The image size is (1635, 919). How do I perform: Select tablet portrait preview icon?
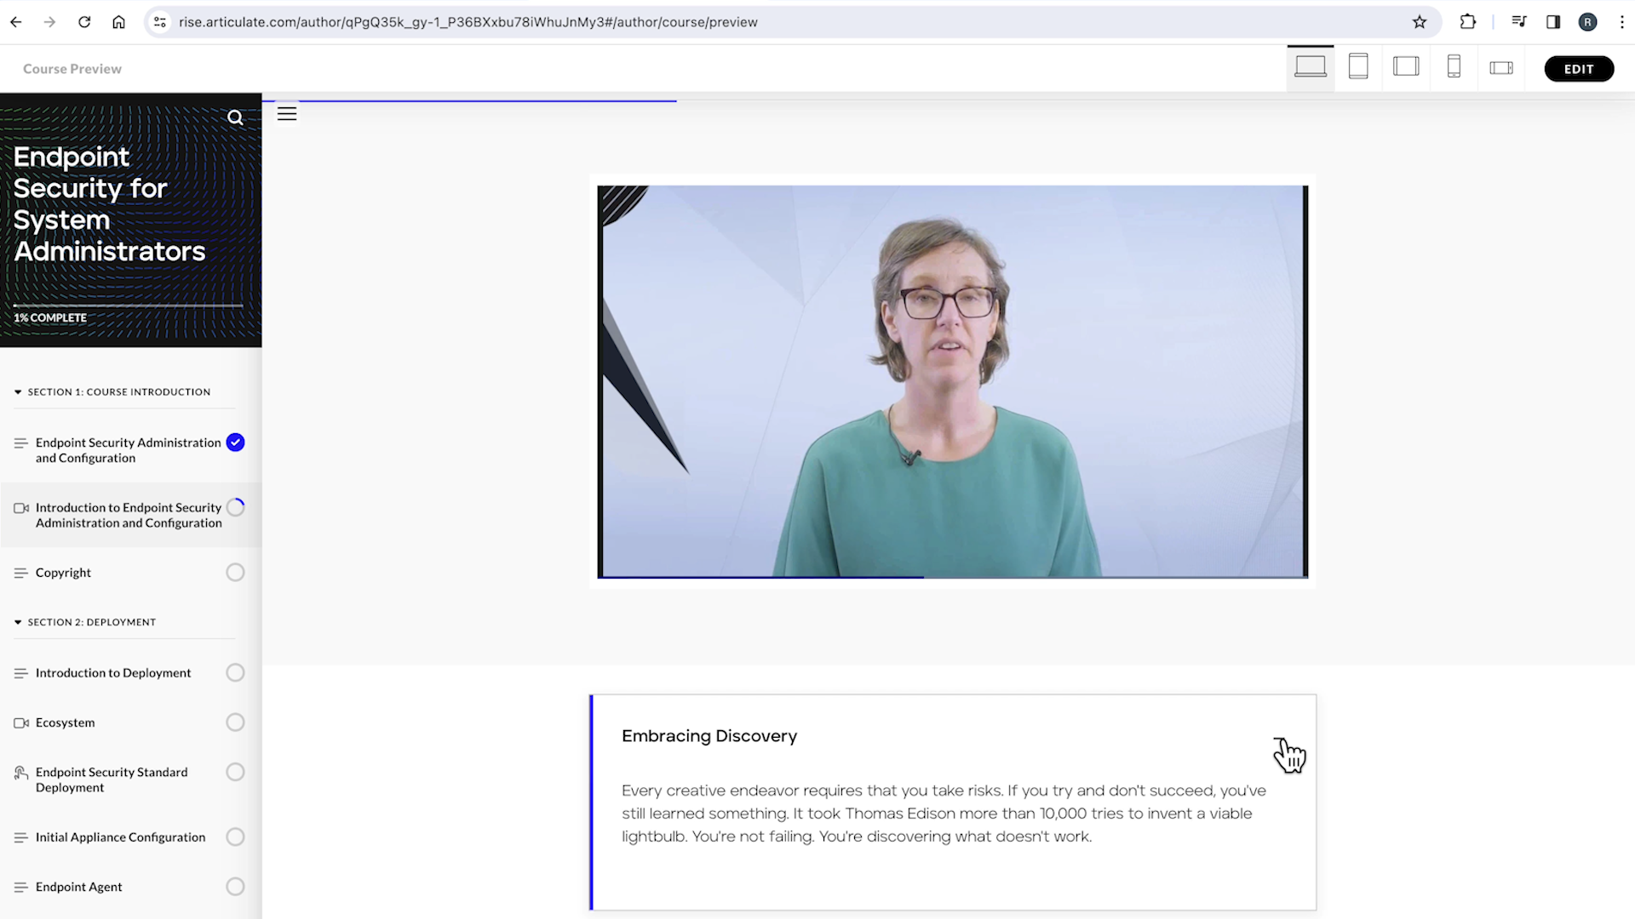coord(1358,66)
